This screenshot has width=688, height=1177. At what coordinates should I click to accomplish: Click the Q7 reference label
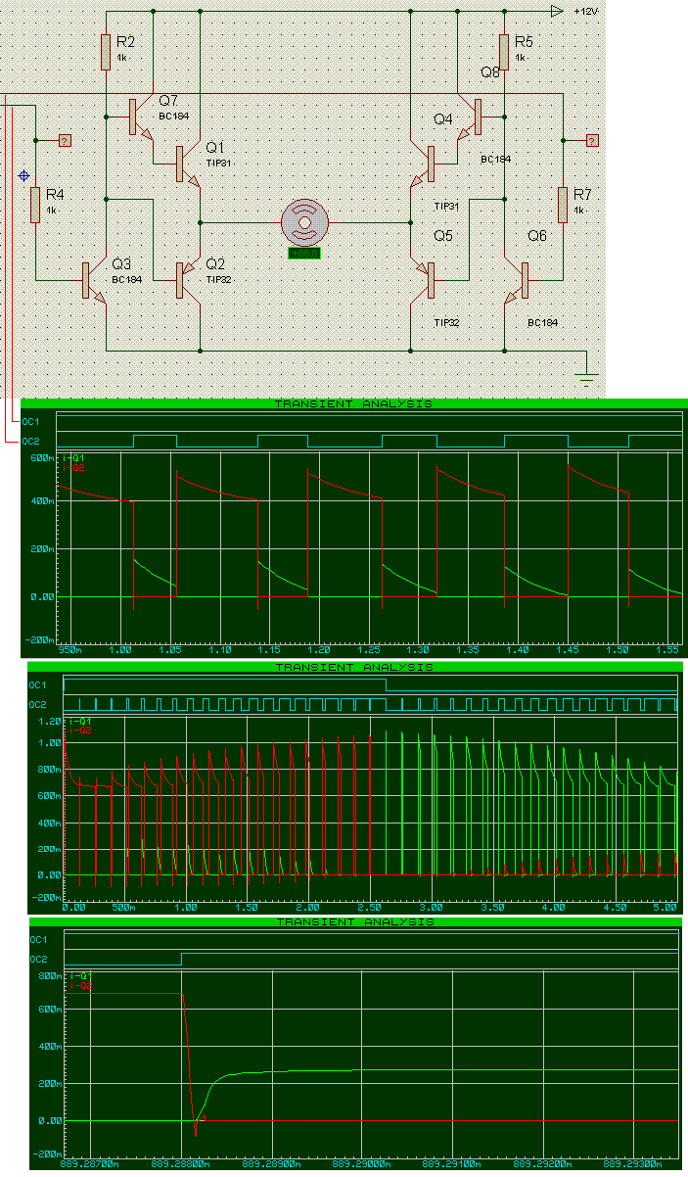click(168, 101)
